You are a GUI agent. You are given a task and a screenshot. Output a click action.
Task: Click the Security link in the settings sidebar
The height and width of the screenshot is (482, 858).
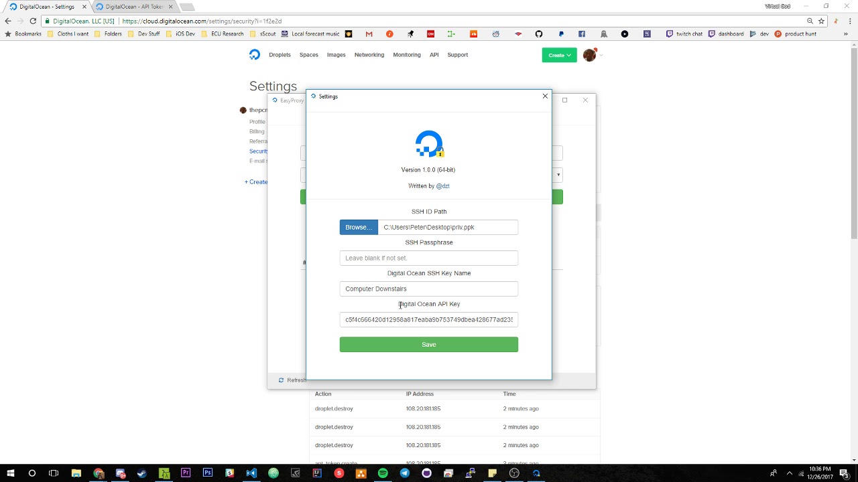click(x=258, y=151)
